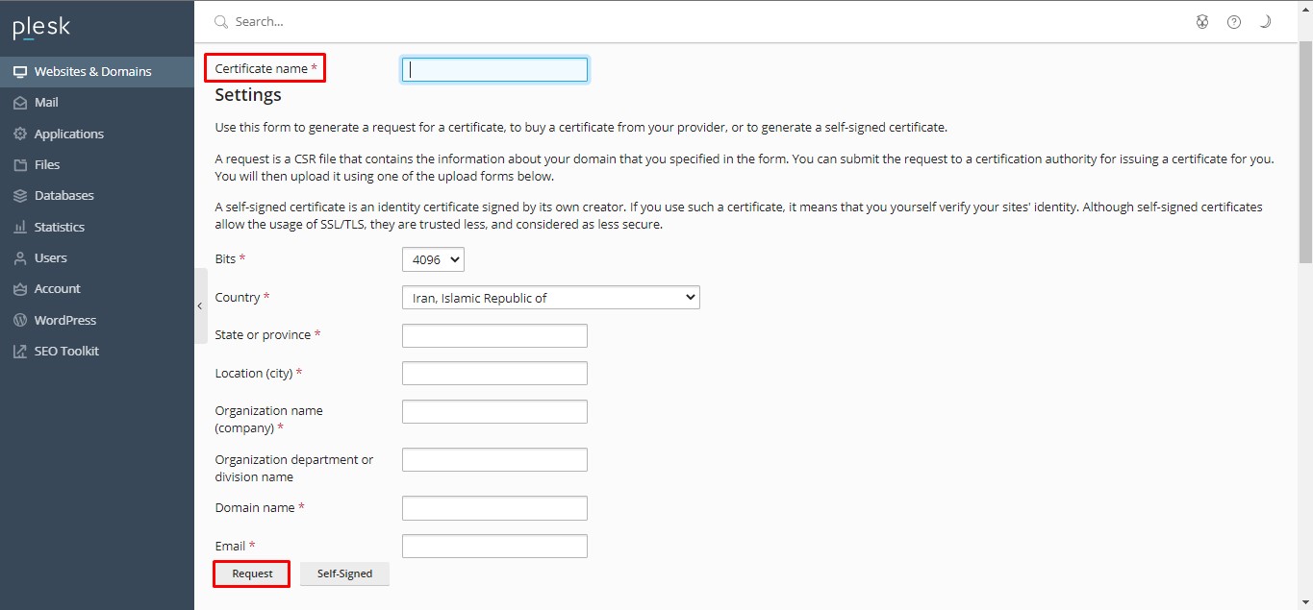The width and height of the screenshot is (1313, 610).
Task: Toggle dark mode with the moon icon
Action: pos(1266,22)
